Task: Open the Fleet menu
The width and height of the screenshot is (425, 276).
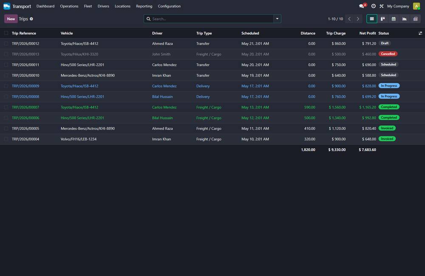Action: 88,6
